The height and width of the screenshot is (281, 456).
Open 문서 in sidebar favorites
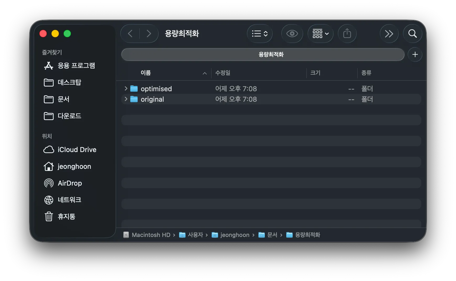pos(64,99)
